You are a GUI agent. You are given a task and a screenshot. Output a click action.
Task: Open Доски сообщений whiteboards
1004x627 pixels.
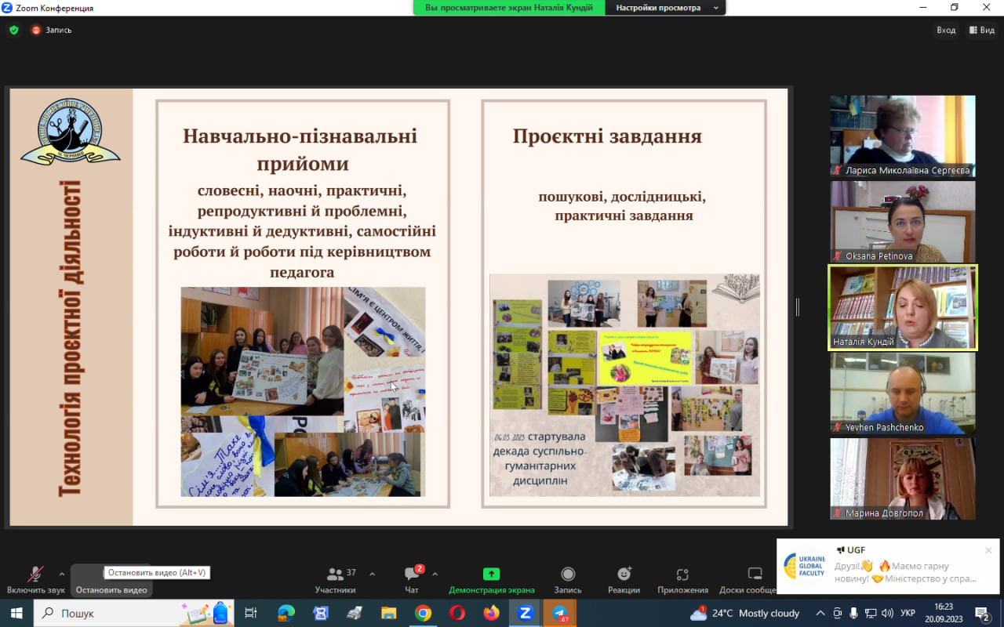tap(755, 578)
